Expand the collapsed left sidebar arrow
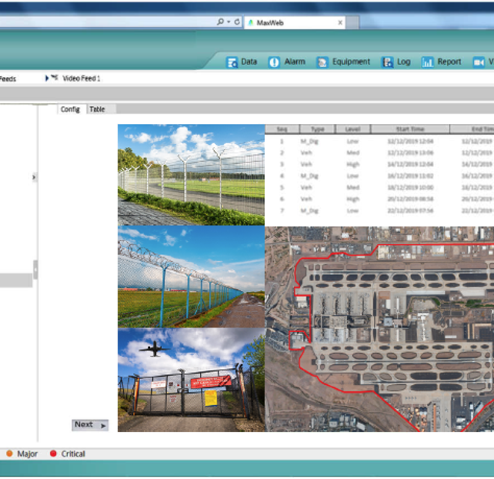The height and width of the screenshot is (479, 494). pyautogui.click(x=34, y=177)
